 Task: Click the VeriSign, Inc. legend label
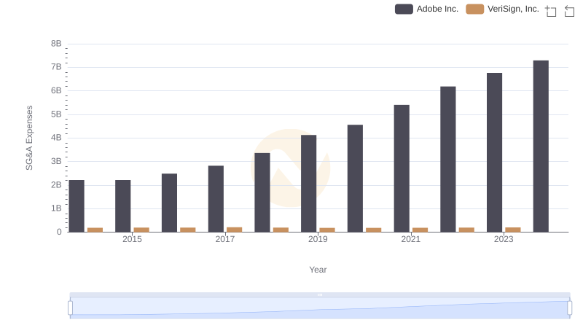513,9
